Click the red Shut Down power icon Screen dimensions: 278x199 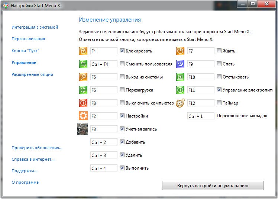pyautogui.click(x=83, y=103)
